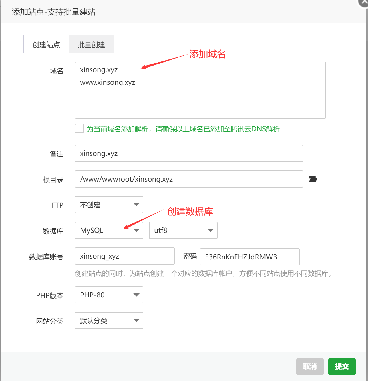Click the 网站分类 label
Viewport: 368px width, 381px height.
pyautogui.click(x=50, y=321)
